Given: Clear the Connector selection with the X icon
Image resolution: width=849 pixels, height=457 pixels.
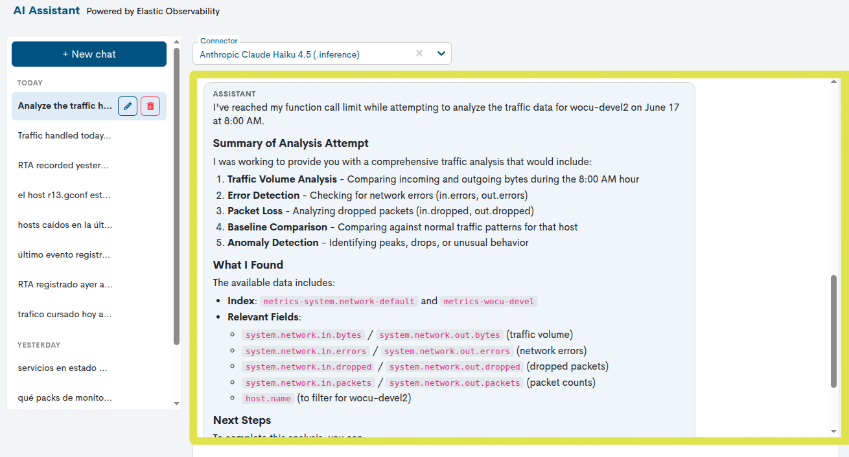Looking at the screenshot, I should click(419, 54).
